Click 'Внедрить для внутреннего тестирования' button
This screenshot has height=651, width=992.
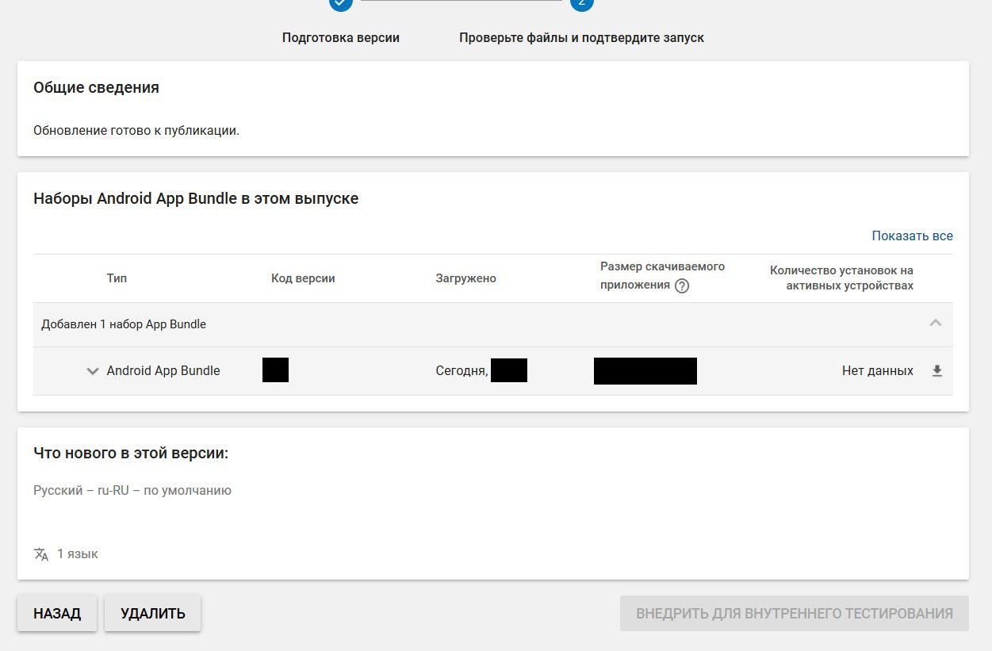point(795,614)
